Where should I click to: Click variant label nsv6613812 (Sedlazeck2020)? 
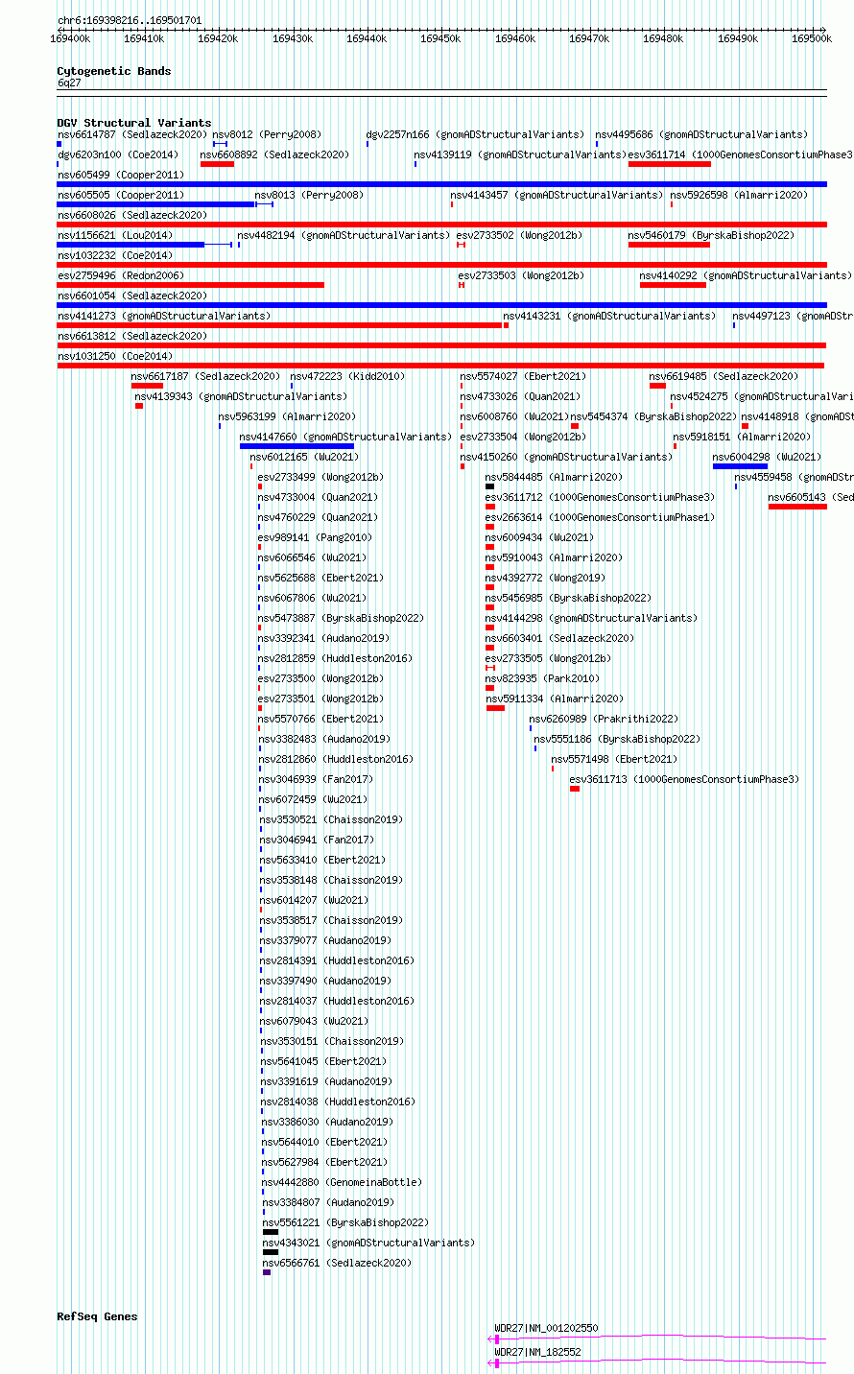click(131, 337)
